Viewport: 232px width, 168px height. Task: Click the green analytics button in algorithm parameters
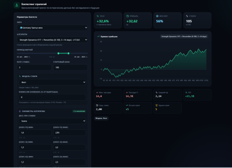[79, 111]
